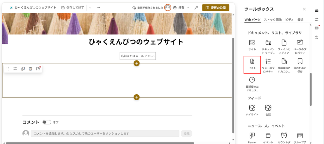The image size is (324, 144).
Task: Add the リスト (List) web part
Action: click(x=252, y=65)
